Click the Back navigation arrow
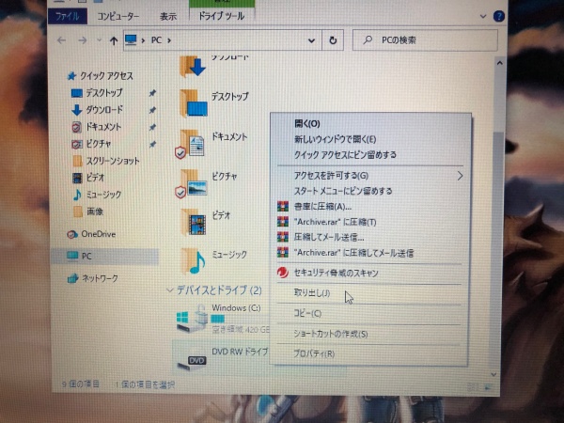 (x=61, y=40)
